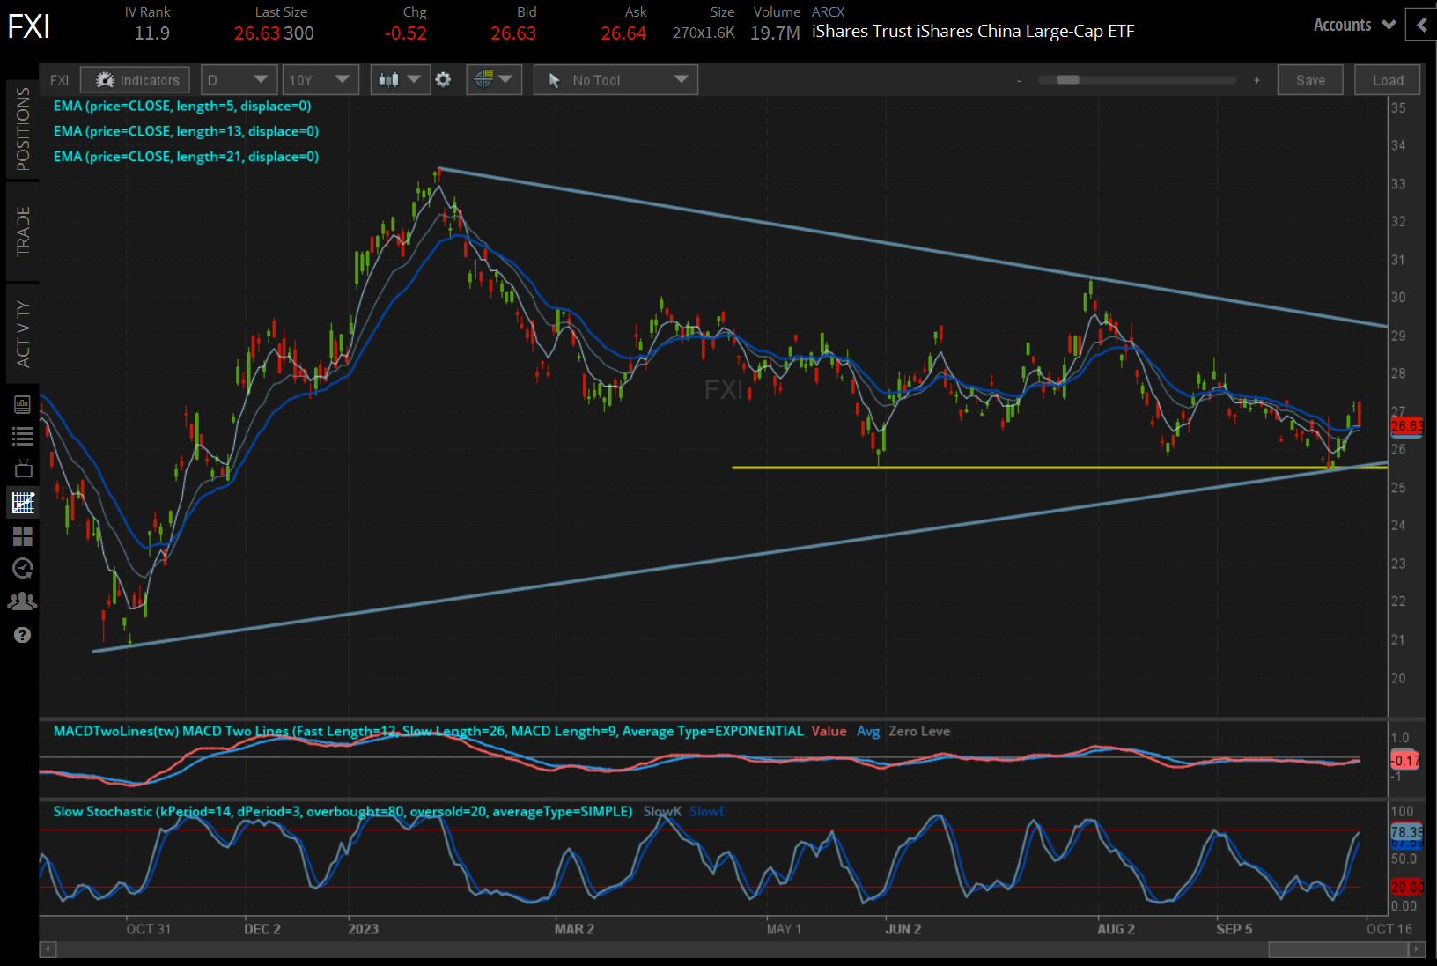Open the chart settings gear
Image resolution: width=1437 pixels, height=966 pixels.
(443, 80)
